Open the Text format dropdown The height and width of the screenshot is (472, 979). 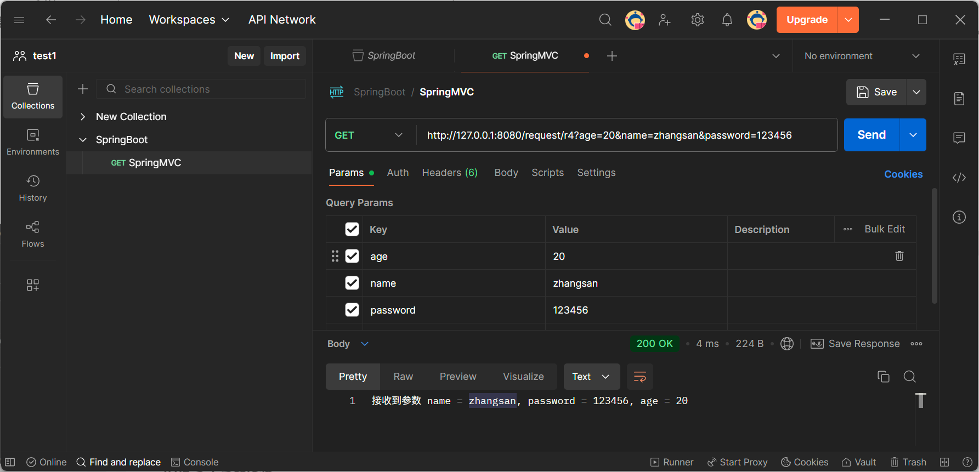pos(592,377)
